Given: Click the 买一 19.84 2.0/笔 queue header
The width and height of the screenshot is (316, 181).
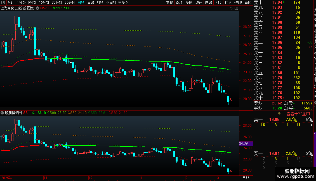Looking at the screenshot, I should click(283, 153).
